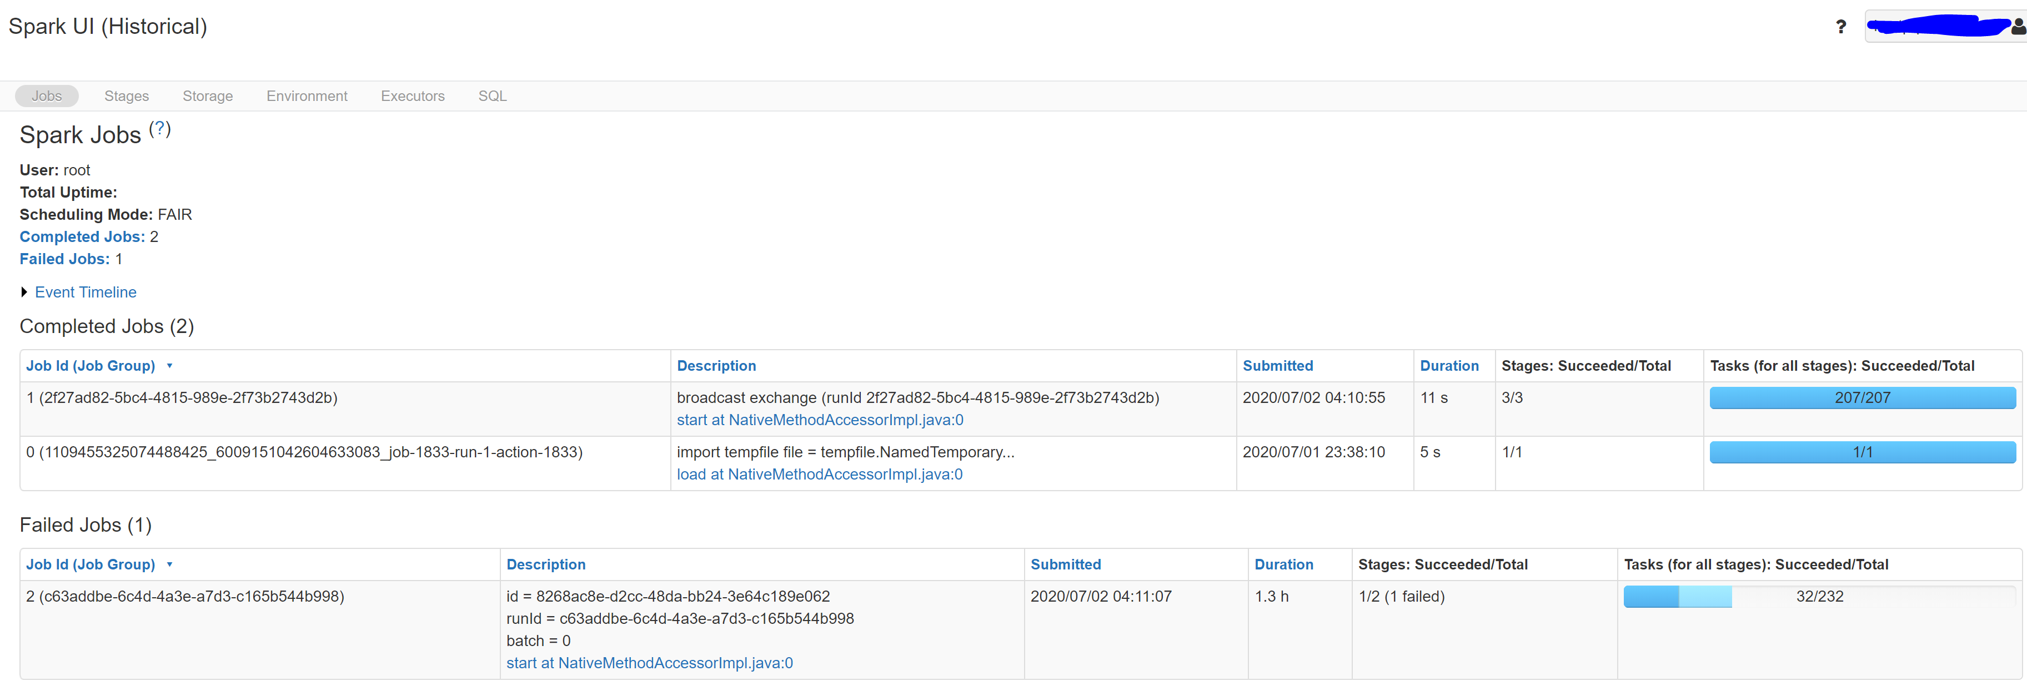
Task: Open the failed job's start at NativeMethodAccessorImpl link
Action: 649,663
